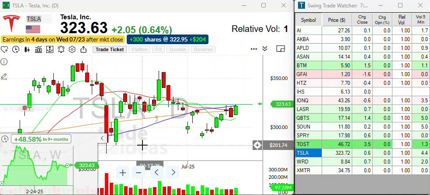Image resolution: width=430 pixels, height=195 pixels.
Task: Click the earnings in 4 days banner
Action: point(63,39)
